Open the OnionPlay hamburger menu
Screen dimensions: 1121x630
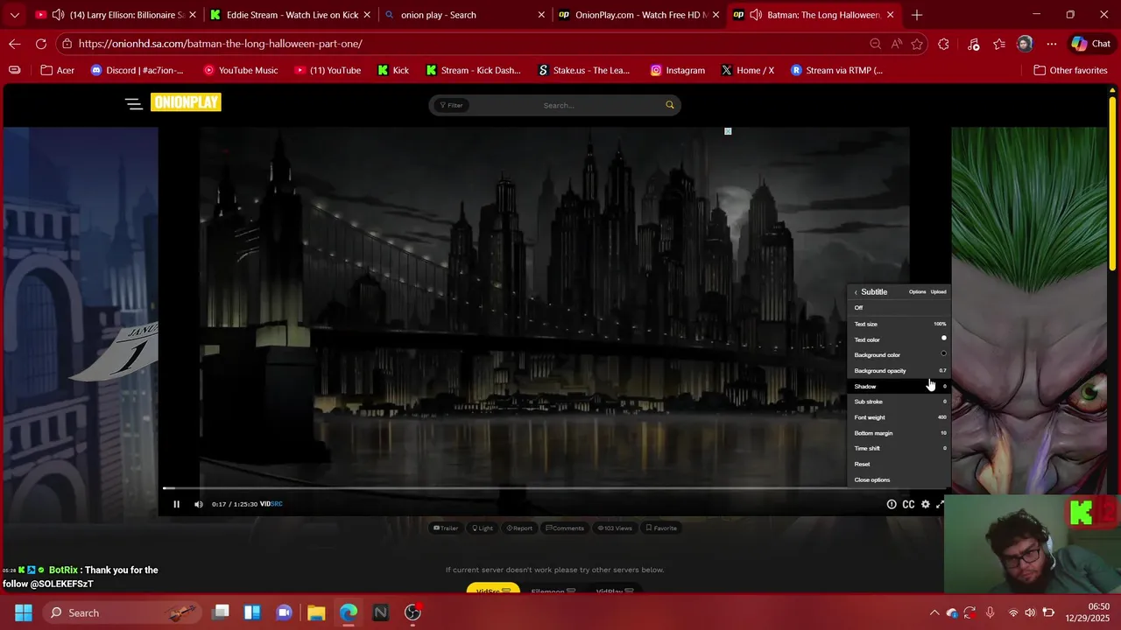click(133, 103)
